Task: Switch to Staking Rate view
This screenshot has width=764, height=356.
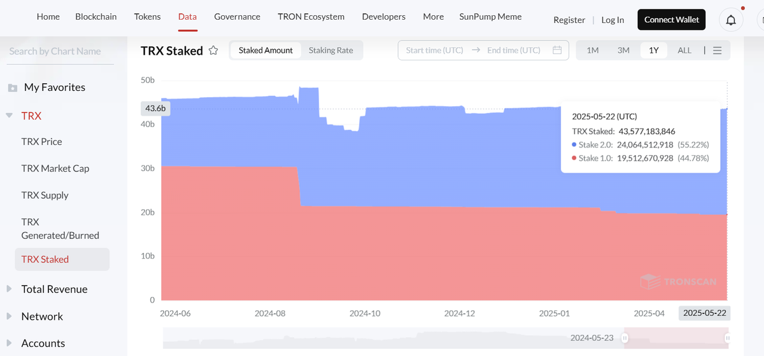Action: coord(330,50)
